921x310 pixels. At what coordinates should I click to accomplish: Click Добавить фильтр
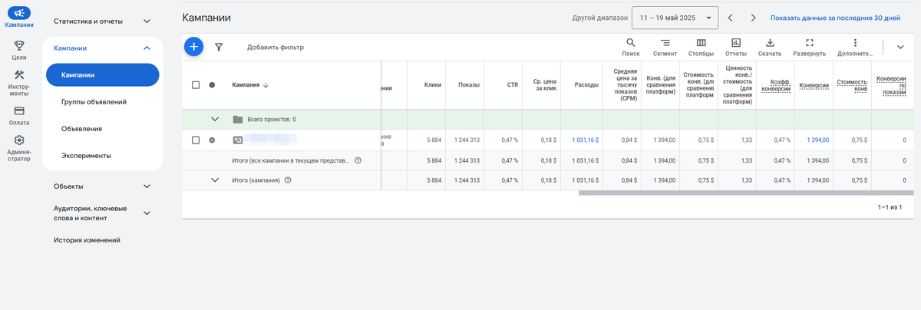pyautogui.click(x=276, y=47)
